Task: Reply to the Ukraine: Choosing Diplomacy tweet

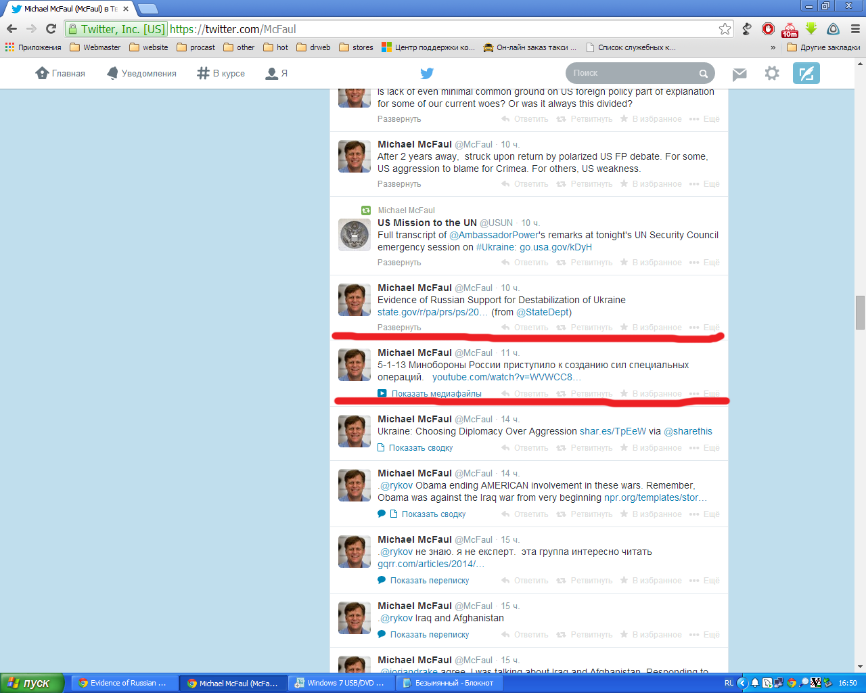Action: (525, 448)
